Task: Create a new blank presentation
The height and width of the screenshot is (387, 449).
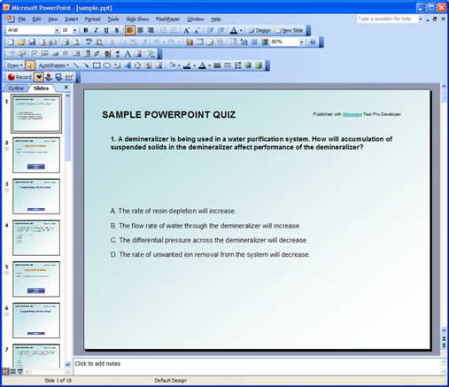Action: point(11,43)
